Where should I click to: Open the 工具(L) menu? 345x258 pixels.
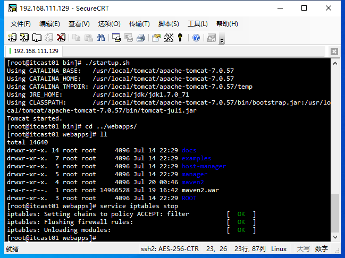[198, 24]
